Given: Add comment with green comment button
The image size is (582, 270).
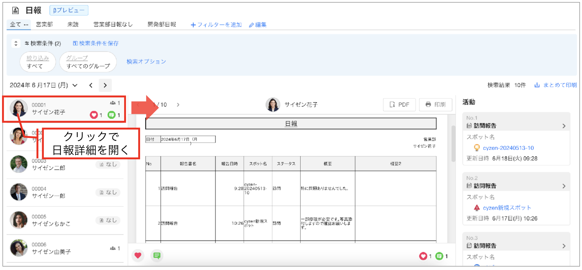Looking at the screenshot, I should tap(157, 256).
